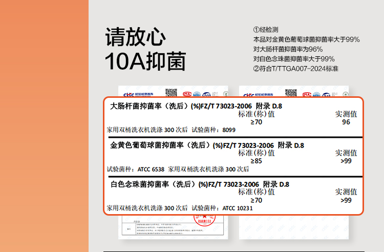Click the measured value 96

[x=346, y=122]
